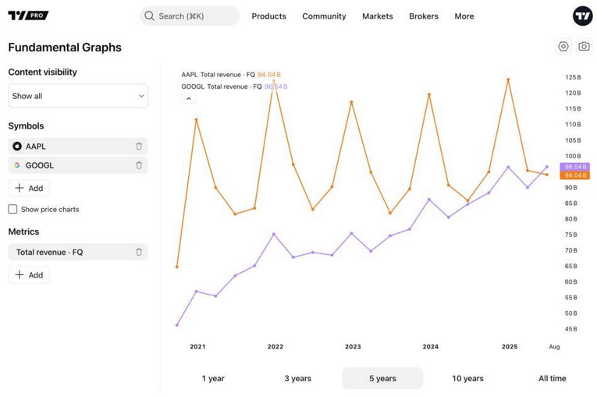Add a new symbol with Add button

pyautogui.click(x=29, y=188)
